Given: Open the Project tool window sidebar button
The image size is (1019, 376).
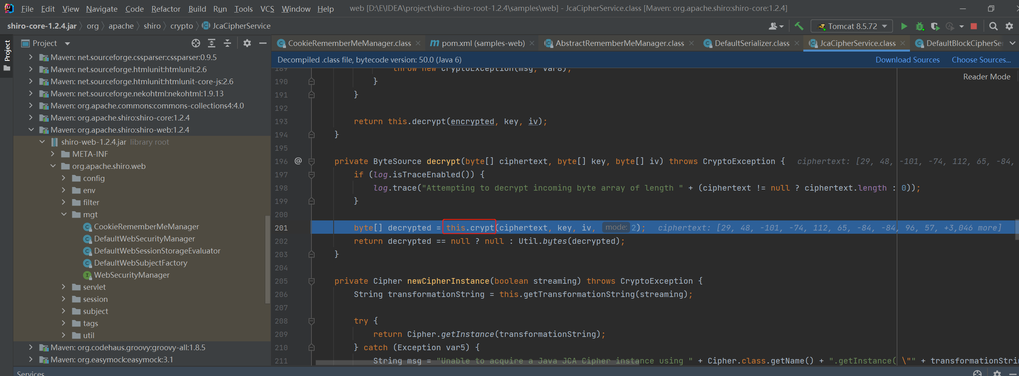Looking at the screenshot, I should click(x=7, y=50).
